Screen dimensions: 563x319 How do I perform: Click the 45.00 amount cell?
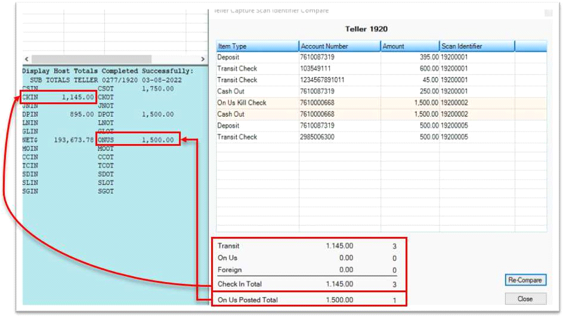(410, 80)
